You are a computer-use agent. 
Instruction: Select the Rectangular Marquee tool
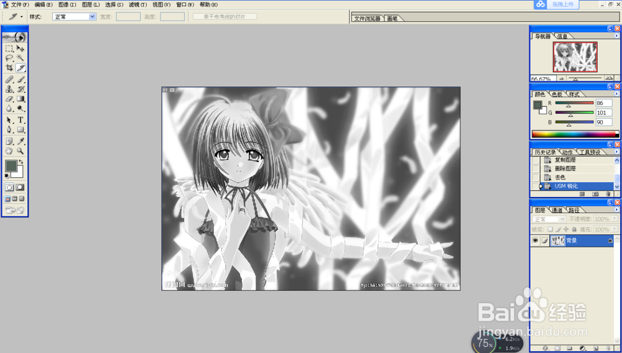[x=9, y=48]
